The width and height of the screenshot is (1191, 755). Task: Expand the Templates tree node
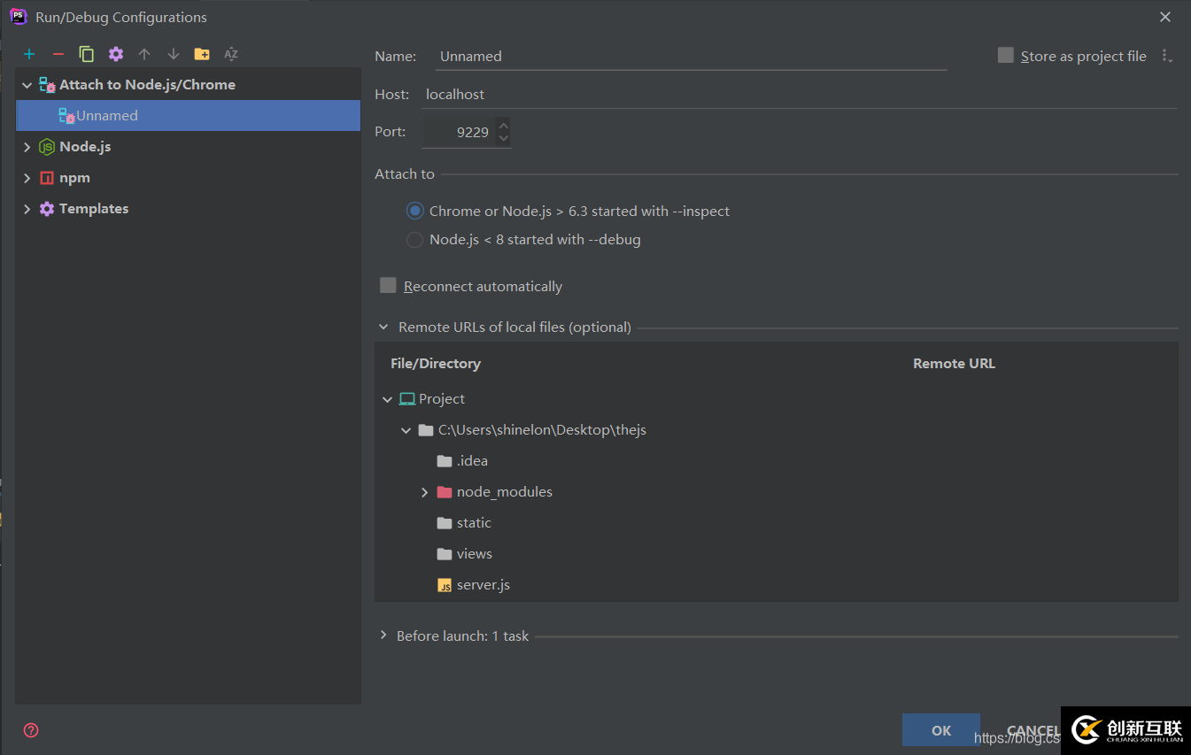[27, 209]
